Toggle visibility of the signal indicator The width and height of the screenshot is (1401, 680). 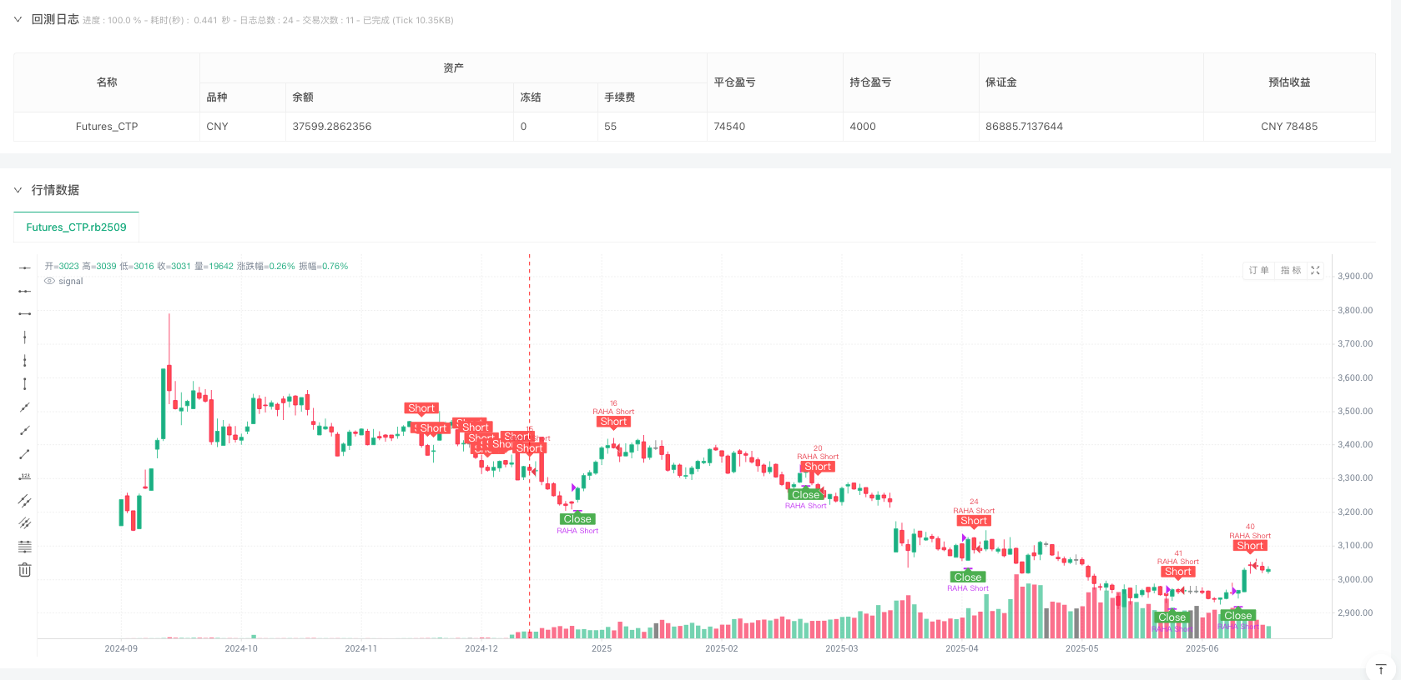click(x=50, y=282)
